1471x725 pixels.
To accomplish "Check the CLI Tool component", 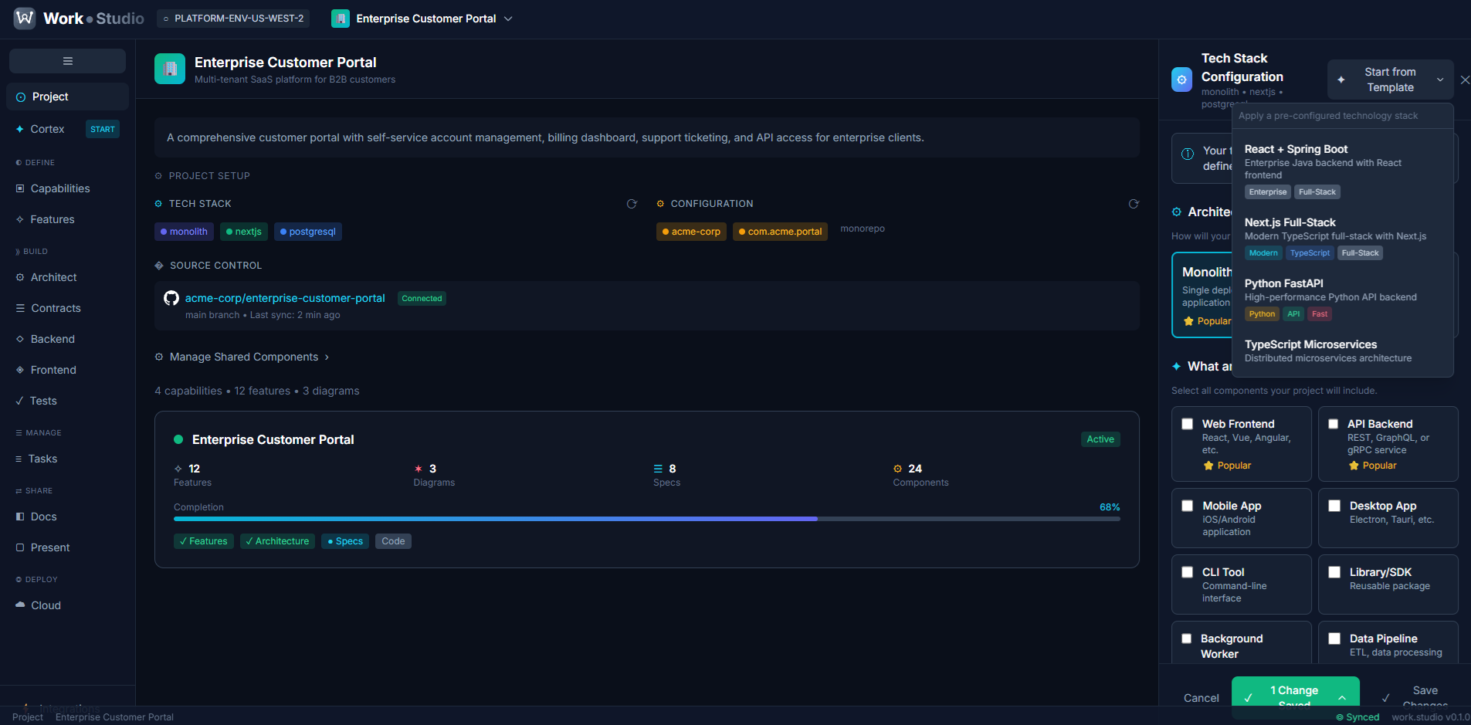I will point(1188,572).
